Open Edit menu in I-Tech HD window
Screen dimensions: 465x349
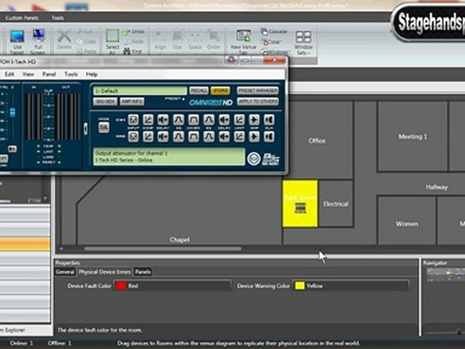click(x=10, y=74)
